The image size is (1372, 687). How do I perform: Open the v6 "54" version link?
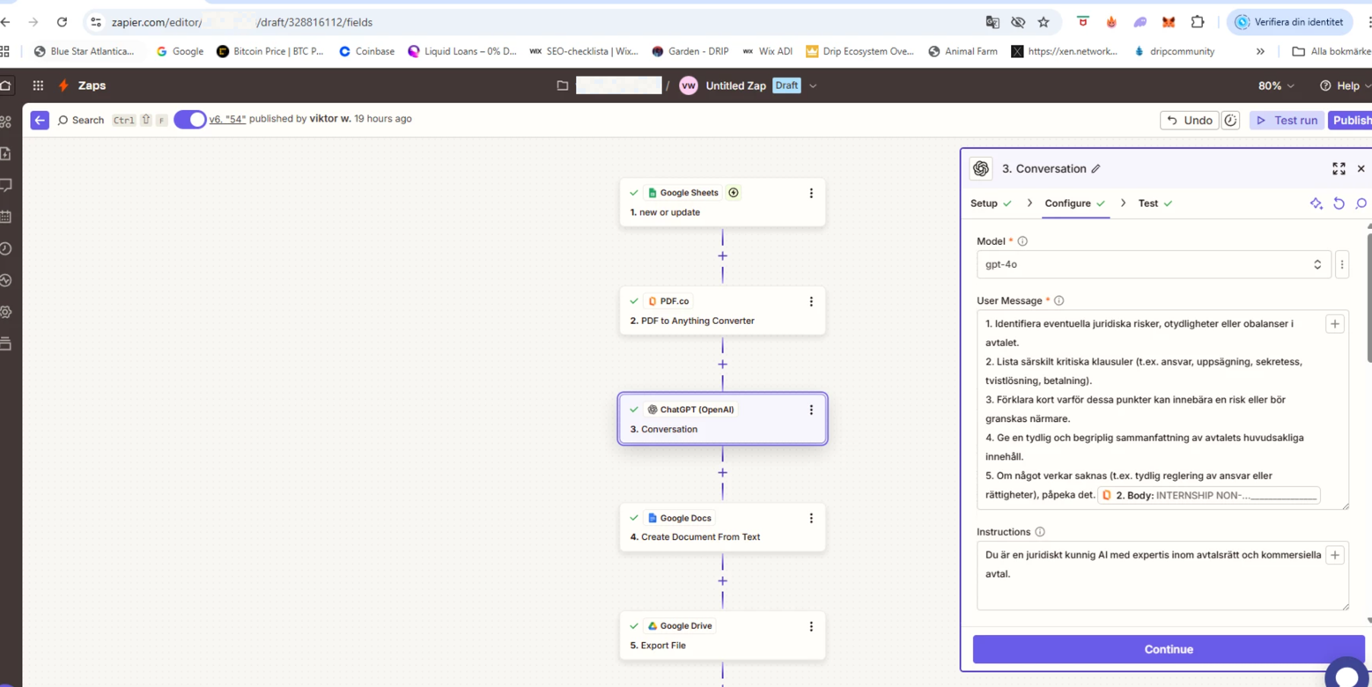pyautogui.click(x=227, y=119)
